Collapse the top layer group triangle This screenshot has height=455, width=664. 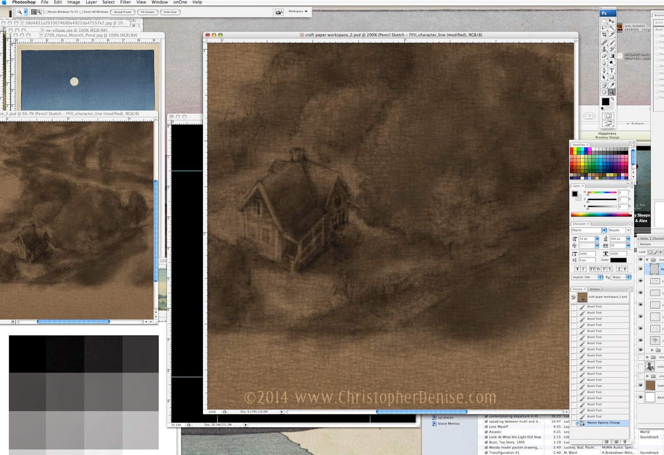(x=647, y=260)
